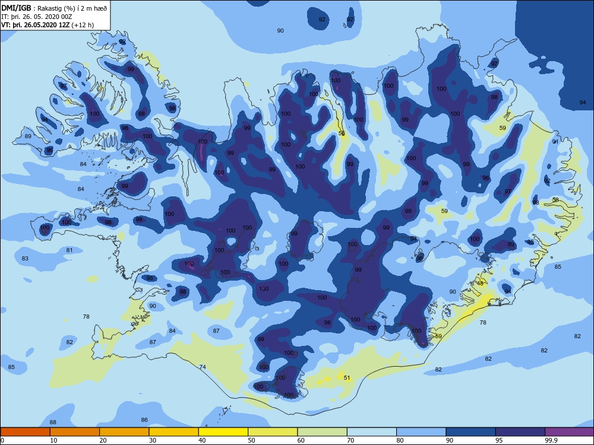
Task: Select the bright yellow 40–50 legend swatch
Action: click(x=223, y=432)
